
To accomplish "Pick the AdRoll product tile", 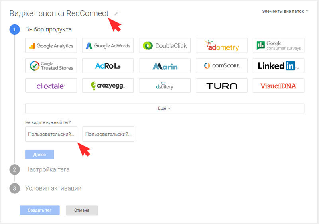I will pyautogui.click(x=108, y=65).
